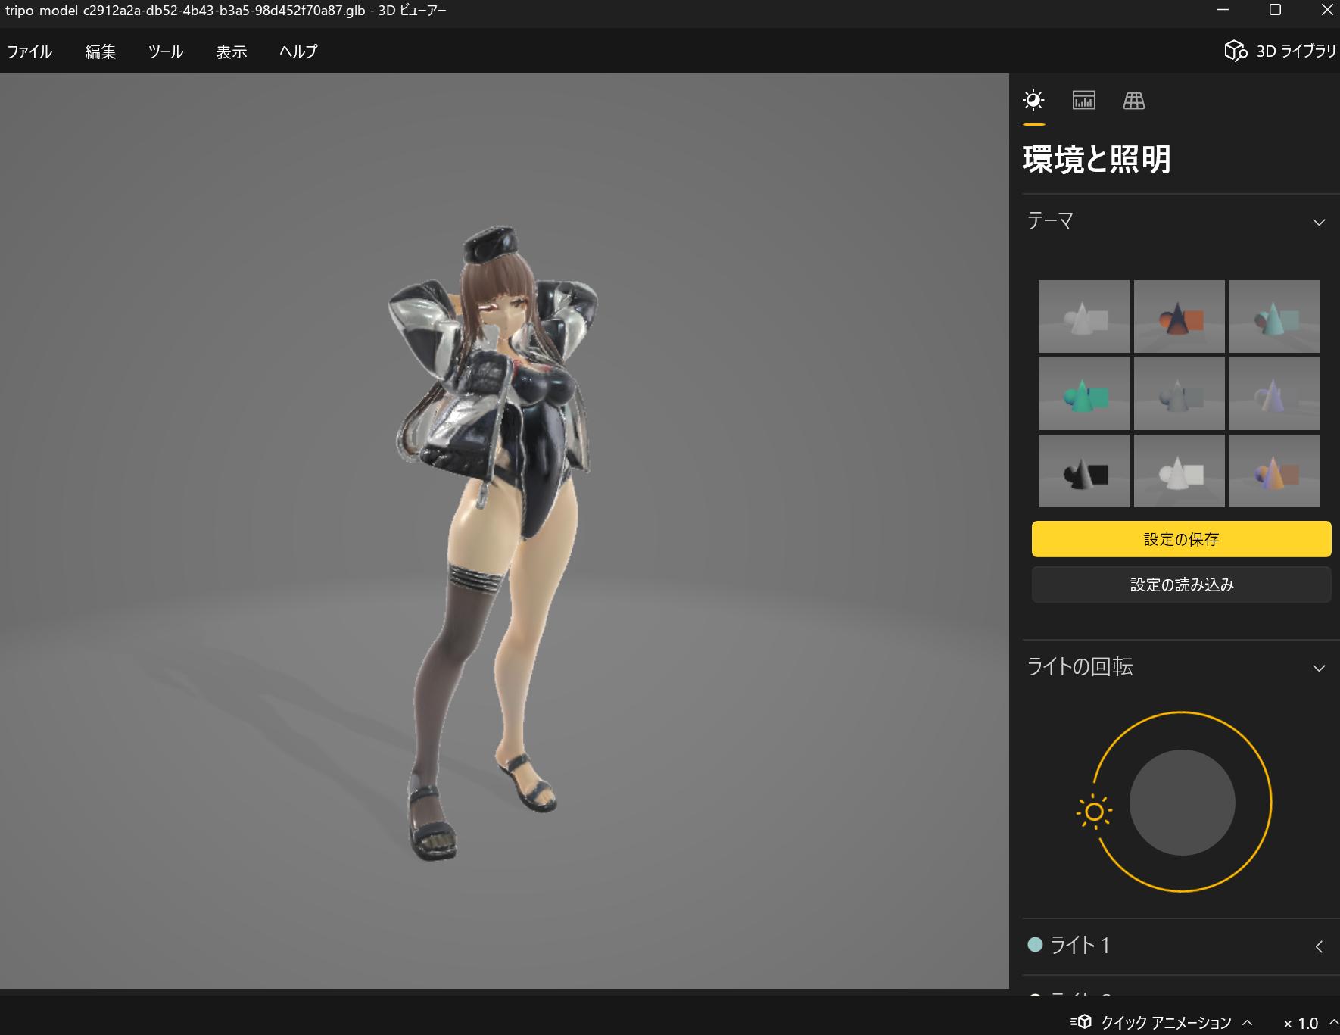The width and height of the screenshot is (1340, 1035).
Task: Click the 設定の読み込み button
Action: coord(1181,585)
